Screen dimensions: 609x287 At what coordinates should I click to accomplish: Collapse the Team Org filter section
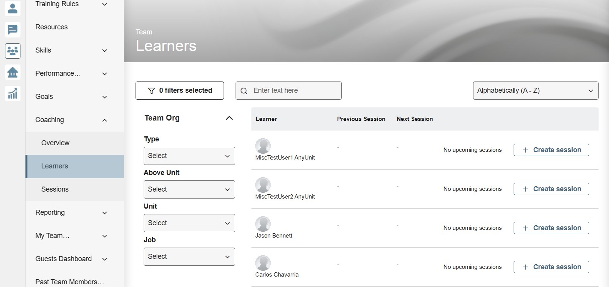point(229,118)
